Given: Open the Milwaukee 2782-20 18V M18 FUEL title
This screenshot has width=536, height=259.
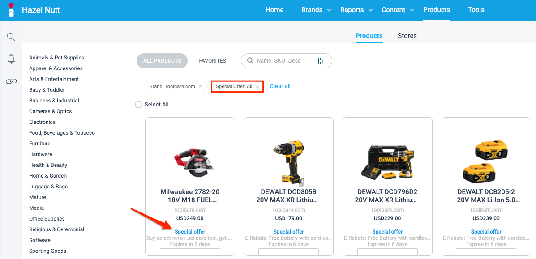Looking at the screenshot, I should click(x=190, y=196).
